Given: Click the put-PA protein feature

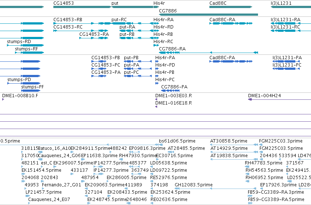Looking at the screenshot, I should [x=138, y=69].
